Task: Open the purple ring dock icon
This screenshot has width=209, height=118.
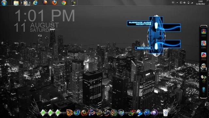Action: 154,113
